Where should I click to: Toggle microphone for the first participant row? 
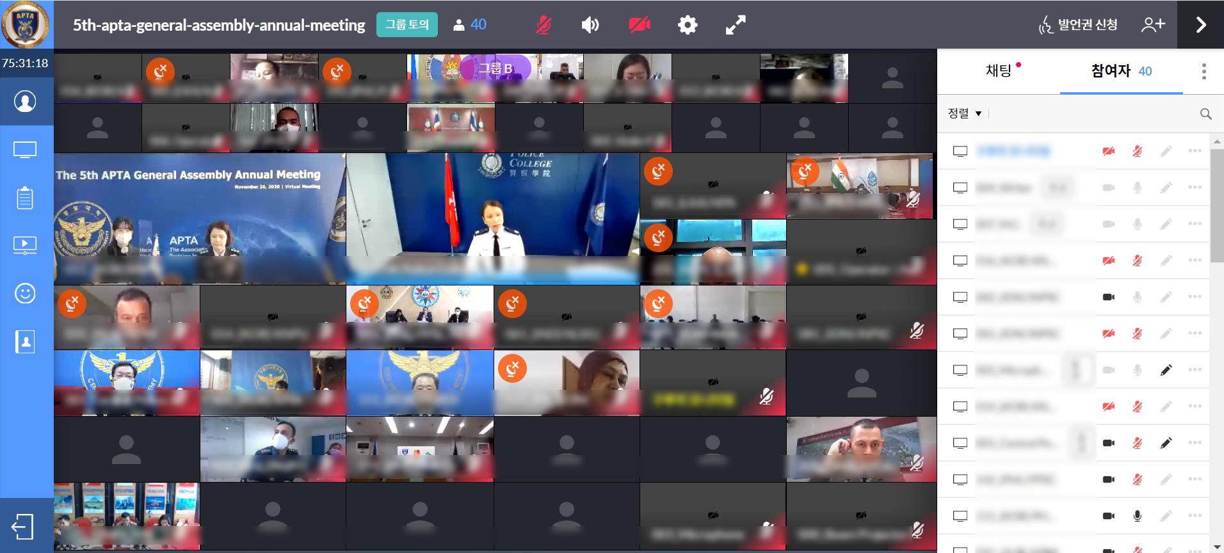click(1138, 151)
